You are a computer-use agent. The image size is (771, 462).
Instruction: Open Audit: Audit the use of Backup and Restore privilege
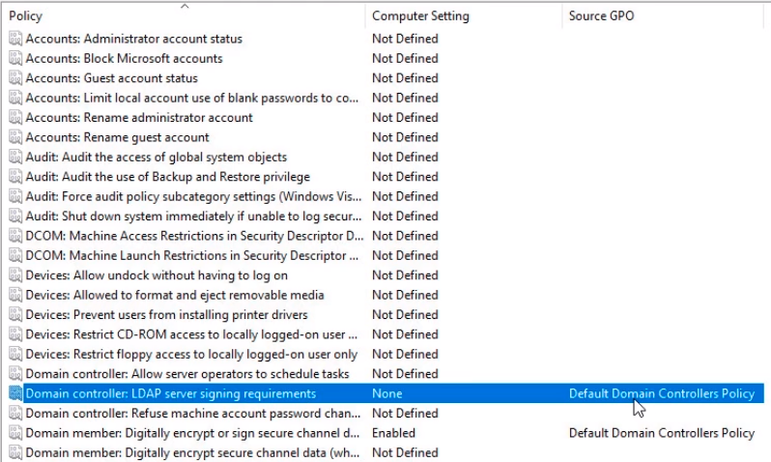click(167, 177)
